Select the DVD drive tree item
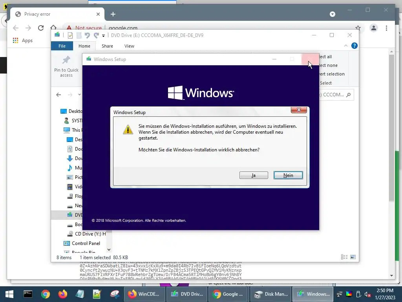The width and height of the screenshot is (402, 302). 75,215
